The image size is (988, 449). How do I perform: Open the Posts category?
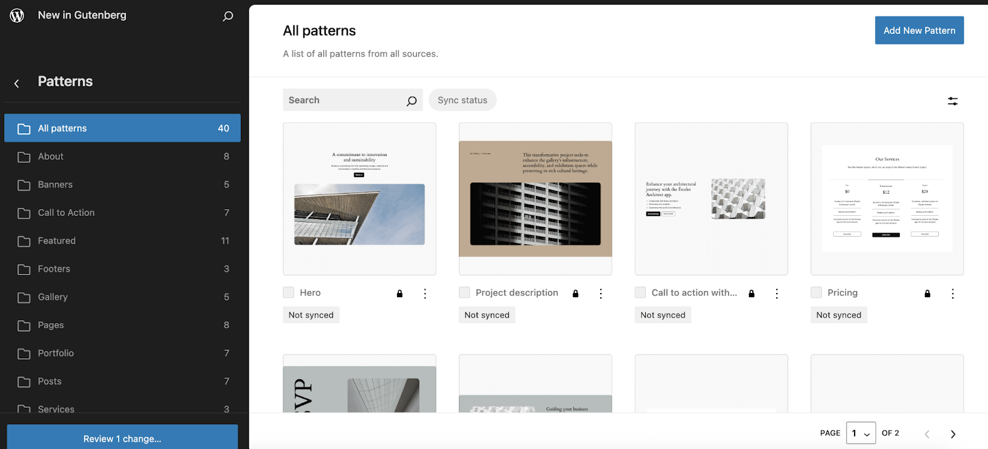(x=122, y=381)
